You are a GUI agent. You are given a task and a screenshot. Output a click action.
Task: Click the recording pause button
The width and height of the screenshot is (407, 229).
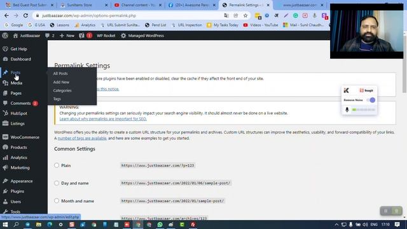[386, 211]
